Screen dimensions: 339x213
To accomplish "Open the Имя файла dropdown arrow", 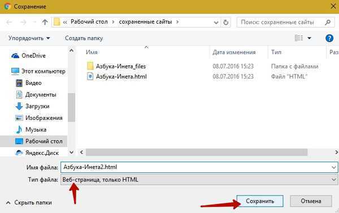I will tap(333, 167).
